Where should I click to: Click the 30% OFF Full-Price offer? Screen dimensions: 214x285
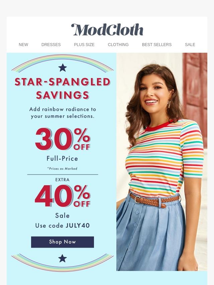pyautogui.click(x=63, y=145)
